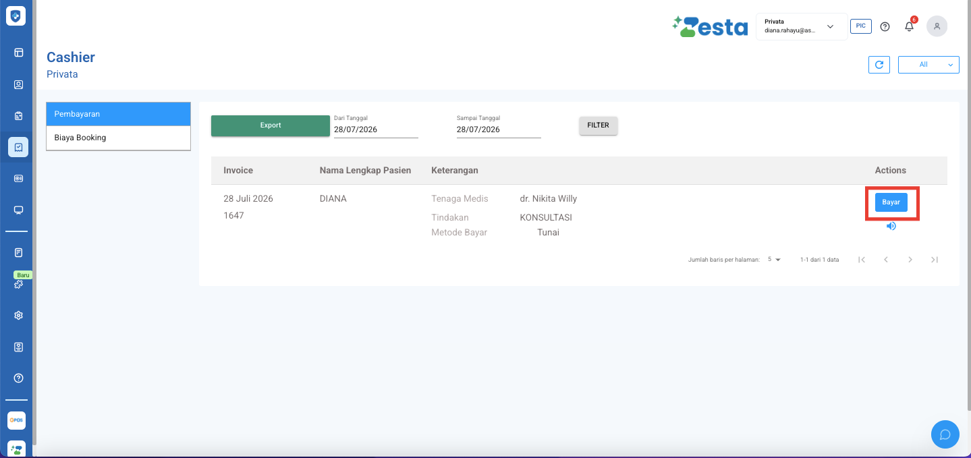
Task: Click the Keterangan column header
Action: click(x=455, y=171)
